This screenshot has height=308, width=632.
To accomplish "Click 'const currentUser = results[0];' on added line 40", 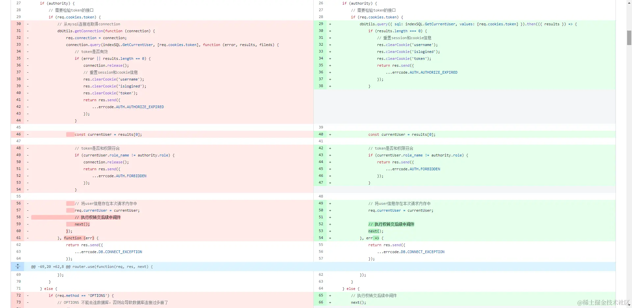I will tap(402, 134).
